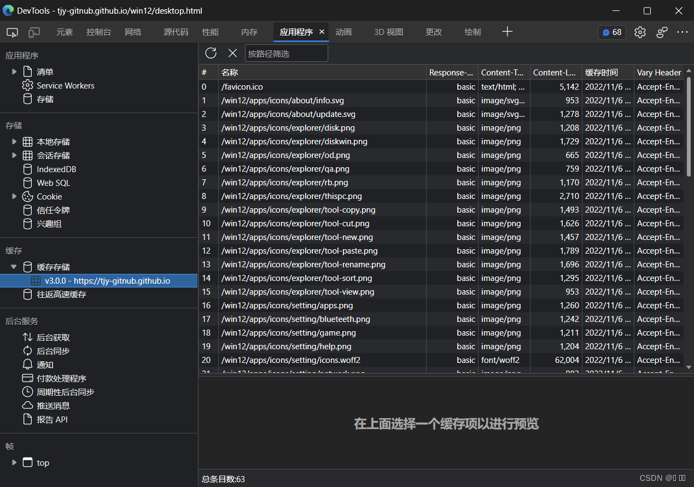The width and height of the screenshot is (694, 487).
Task: Open 报告 API document icon item
Action: (x=27, y=419)
